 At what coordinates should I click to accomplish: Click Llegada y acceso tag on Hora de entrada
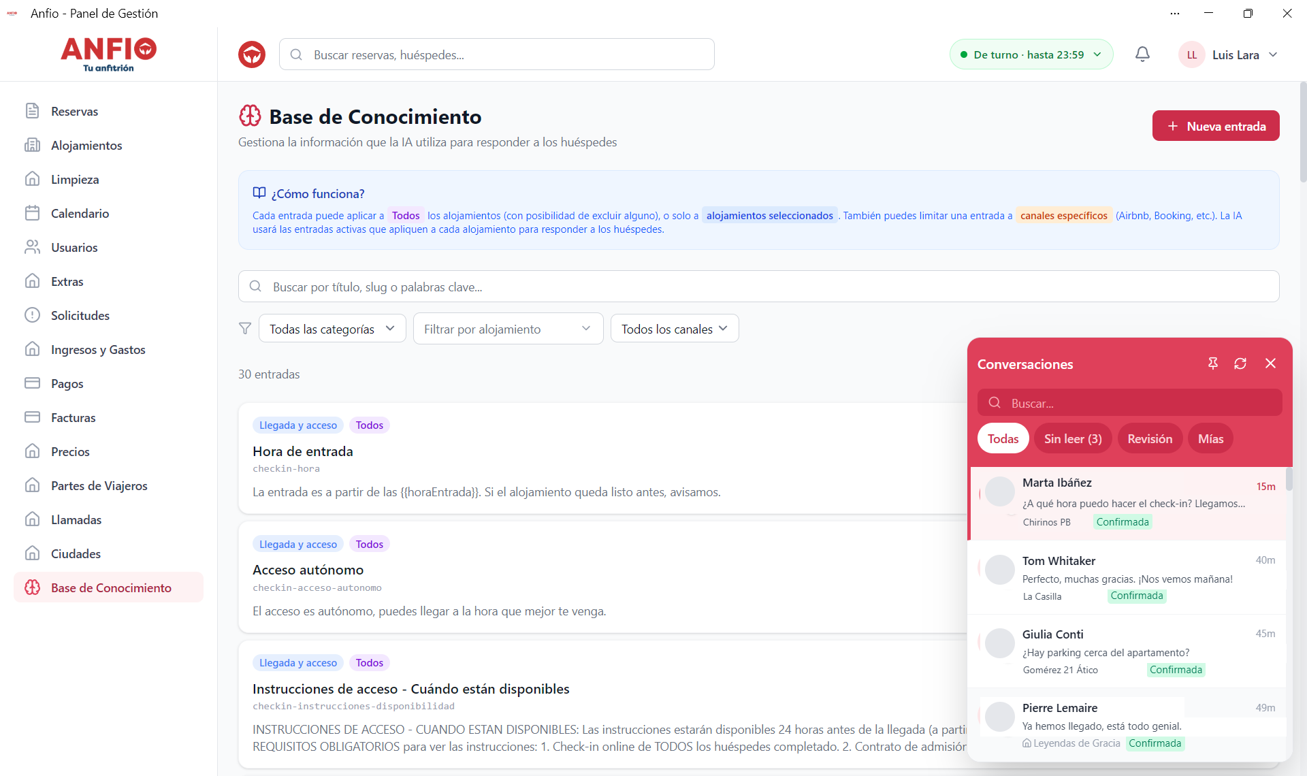[x=298, y=425]
